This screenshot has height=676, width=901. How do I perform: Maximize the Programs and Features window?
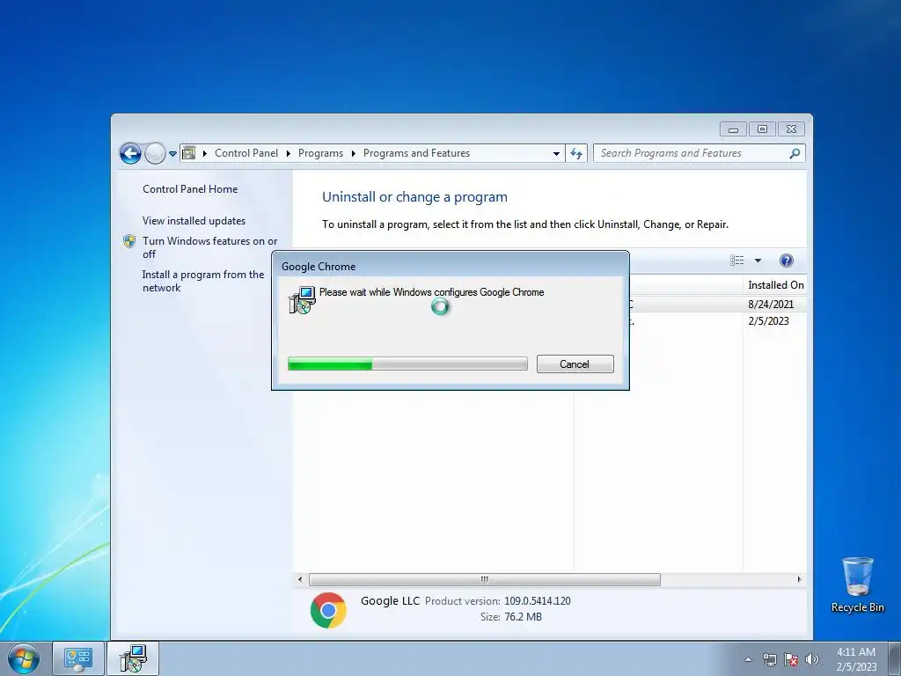[x=762, y=129]
